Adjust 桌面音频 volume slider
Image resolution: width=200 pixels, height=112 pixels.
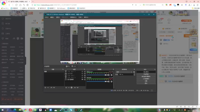(96, 82)
